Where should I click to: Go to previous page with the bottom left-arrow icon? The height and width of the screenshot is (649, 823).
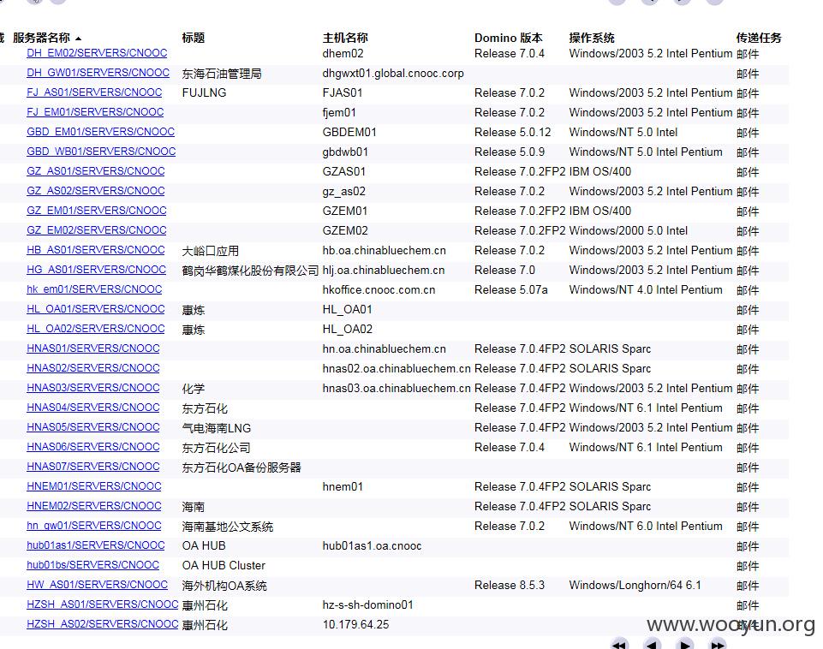652,644
